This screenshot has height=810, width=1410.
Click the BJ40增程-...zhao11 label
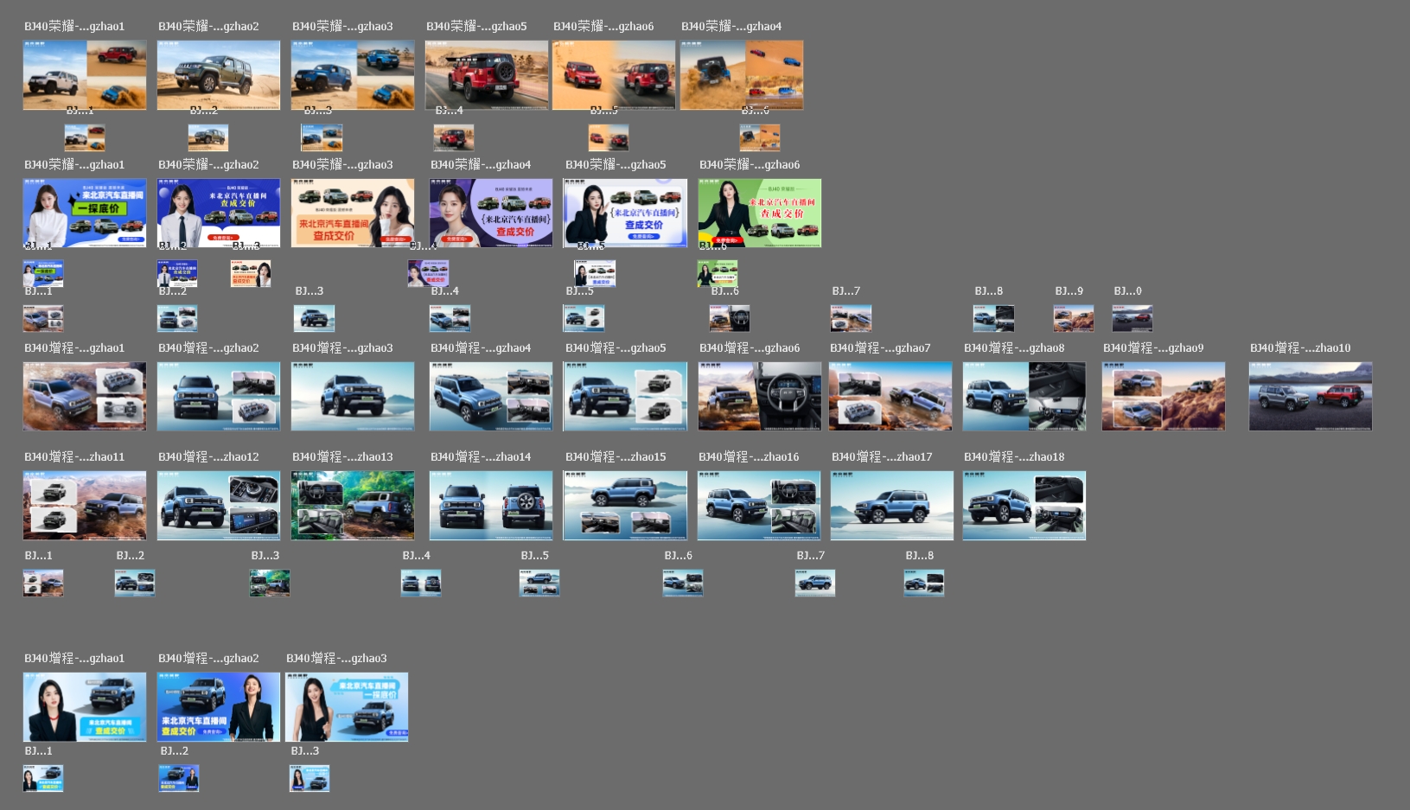pos(74,457)
